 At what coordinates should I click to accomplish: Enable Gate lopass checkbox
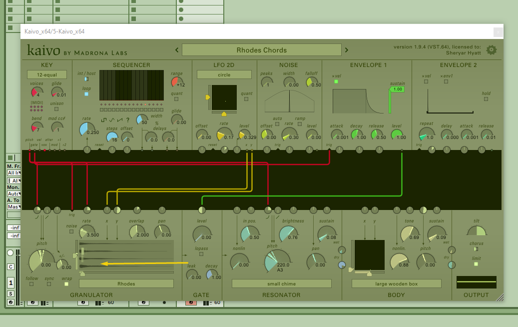coord(201,254)
